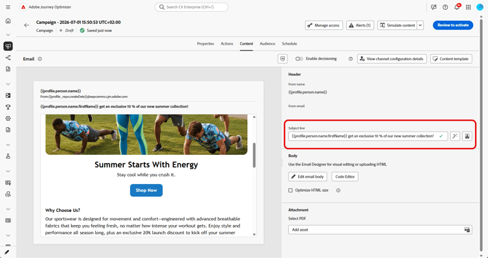This screenshot has height=258, width=488.
Task: Collapse sidebar group containing the Campaigns icon
Action: [8, 35]
